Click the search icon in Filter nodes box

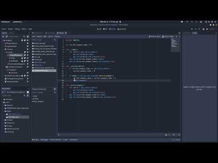coord(24,37)
